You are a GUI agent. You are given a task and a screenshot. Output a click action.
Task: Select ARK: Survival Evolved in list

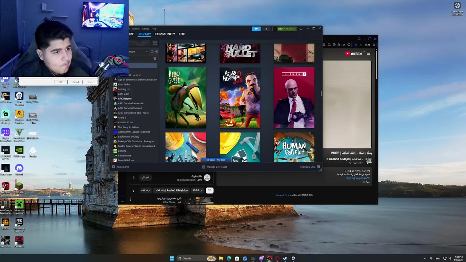pos(128,108)
